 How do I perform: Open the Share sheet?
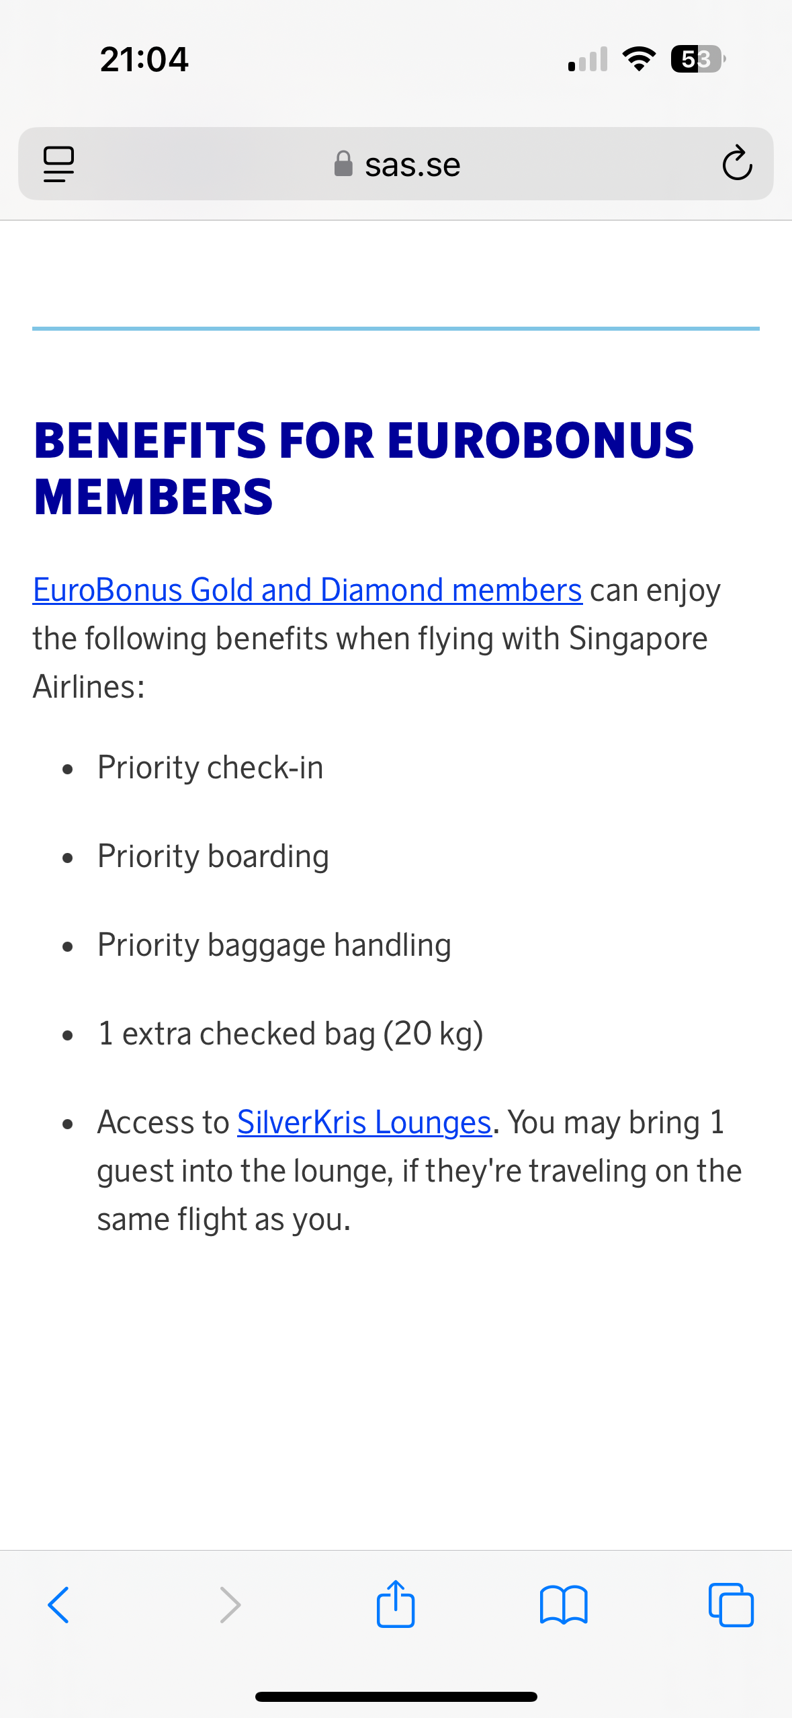[x=396, y=1604]
